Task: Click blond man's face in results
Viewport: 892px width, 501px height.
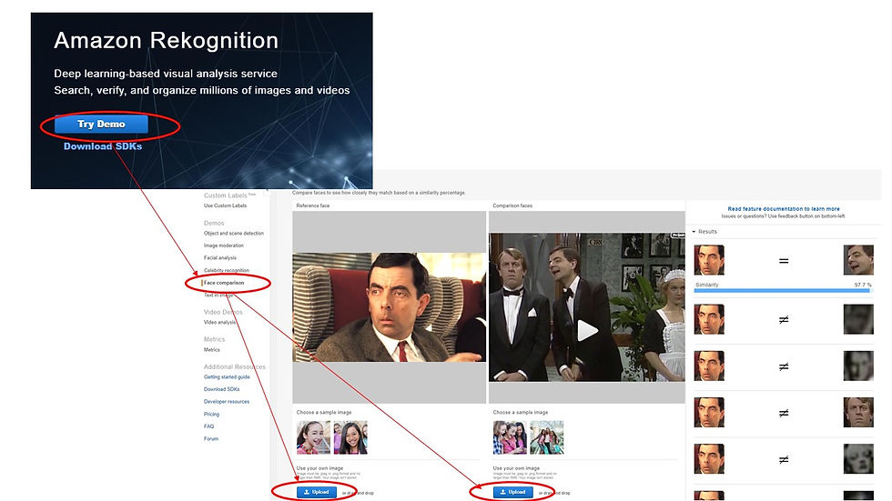Action: [x=857, y=413]
